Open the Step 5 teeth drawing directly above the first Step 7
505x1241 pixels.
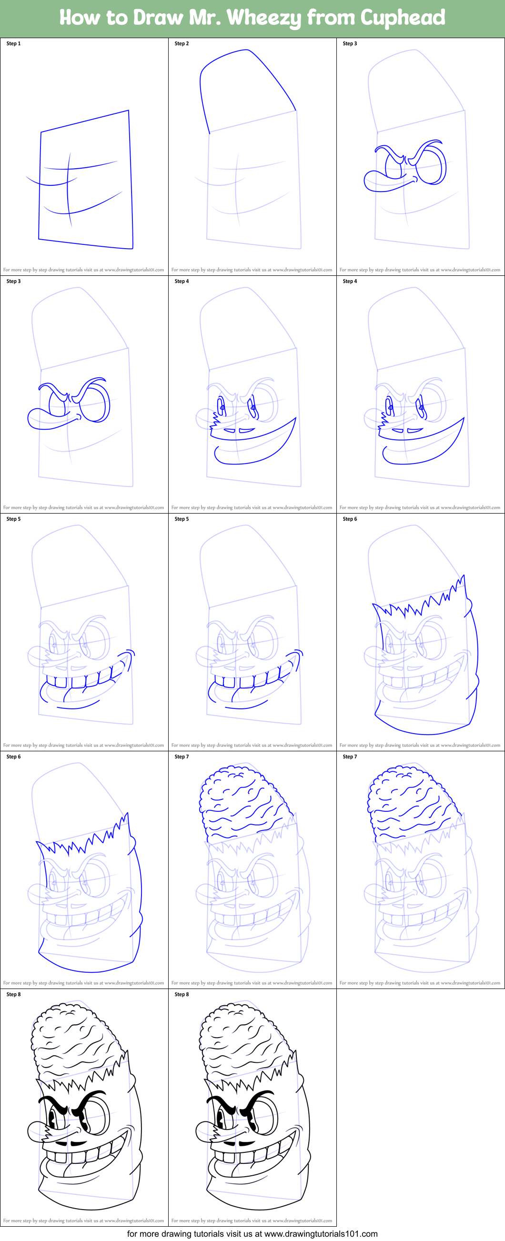pos(252,633)
